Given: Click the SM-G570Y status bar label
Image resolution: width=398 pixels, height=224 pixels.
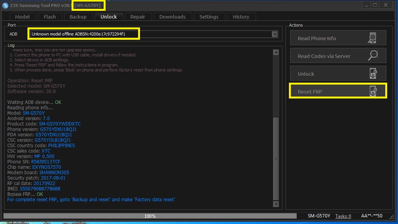Looking at the screenshot, I should click(319, 216).
